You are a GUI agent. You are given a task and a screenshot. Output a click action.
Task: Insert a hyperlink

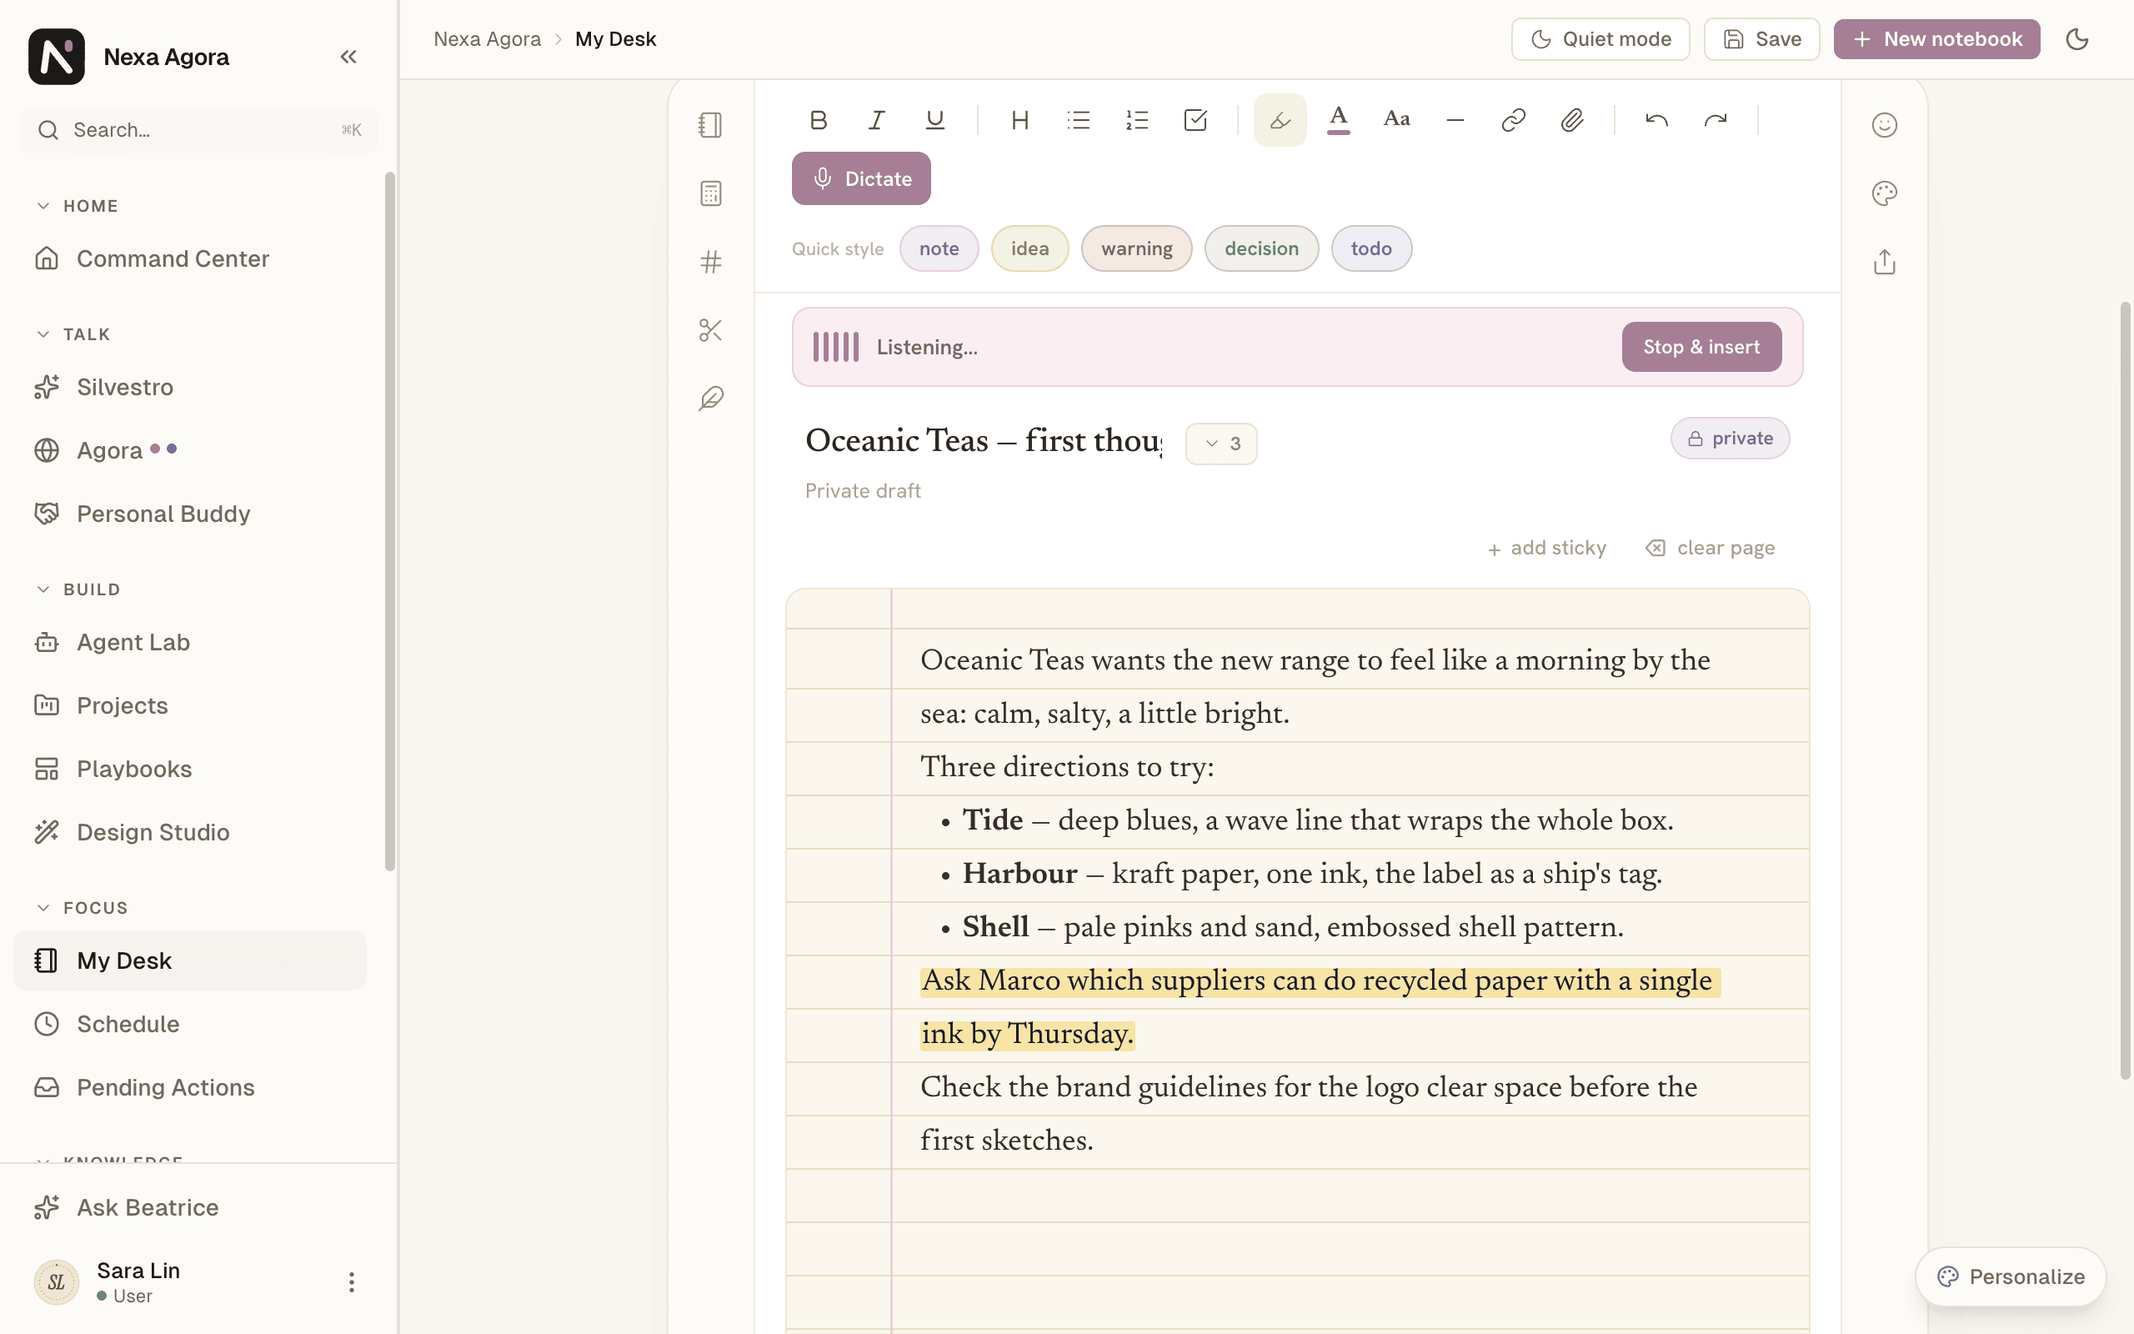tap(1513, 120)
